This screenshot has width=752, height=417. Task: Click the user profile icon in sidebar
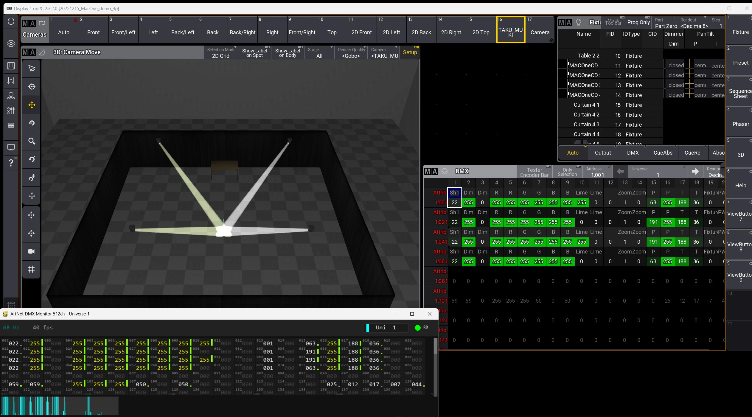point(11,96)
